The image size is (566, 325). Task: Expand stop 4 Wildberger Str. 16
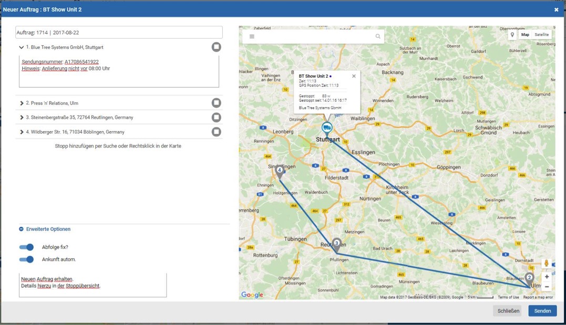coord(22,132)
